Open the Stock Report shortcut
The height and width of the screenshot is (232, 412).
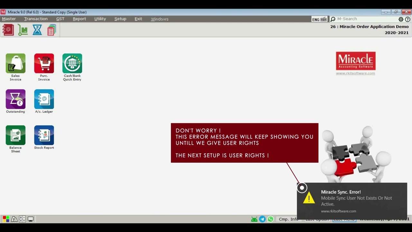(44, 137)
